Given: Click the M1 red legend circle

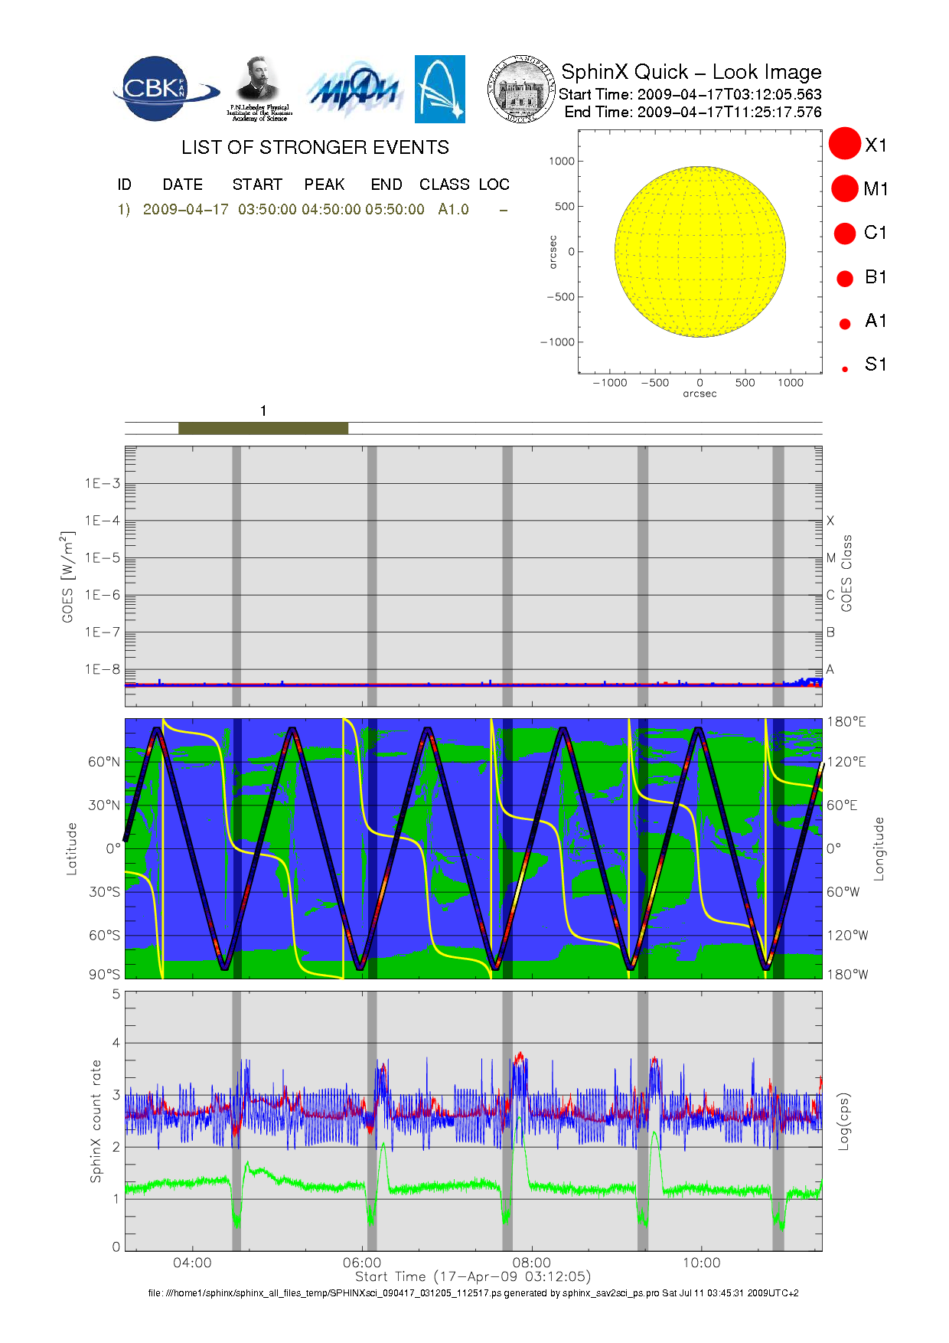Looking at the screenshot, I should click(845, 188).
